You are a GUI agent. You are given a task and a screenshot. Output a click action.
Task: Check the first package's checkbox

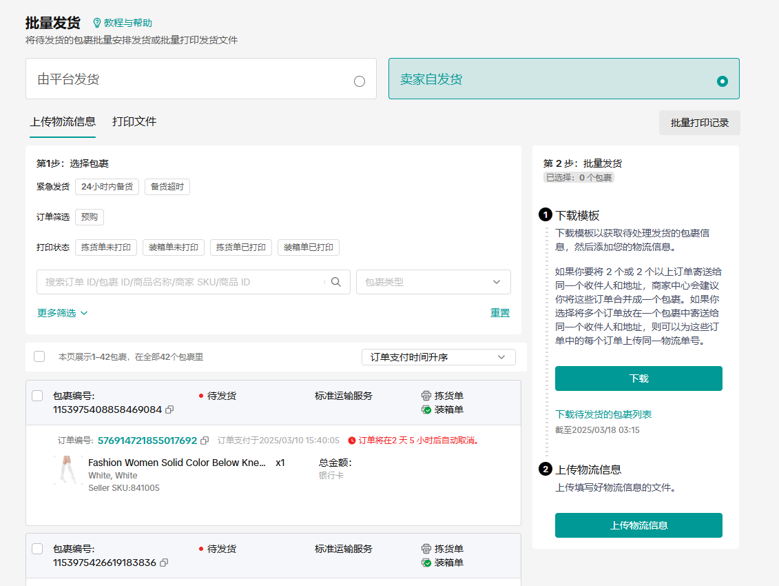tap(37, 396)
